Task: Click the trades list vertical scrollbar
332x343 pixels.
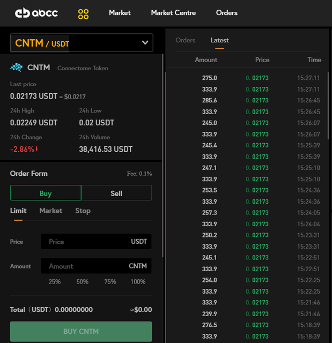Action: pyautogui.click(x=328, y=106)
